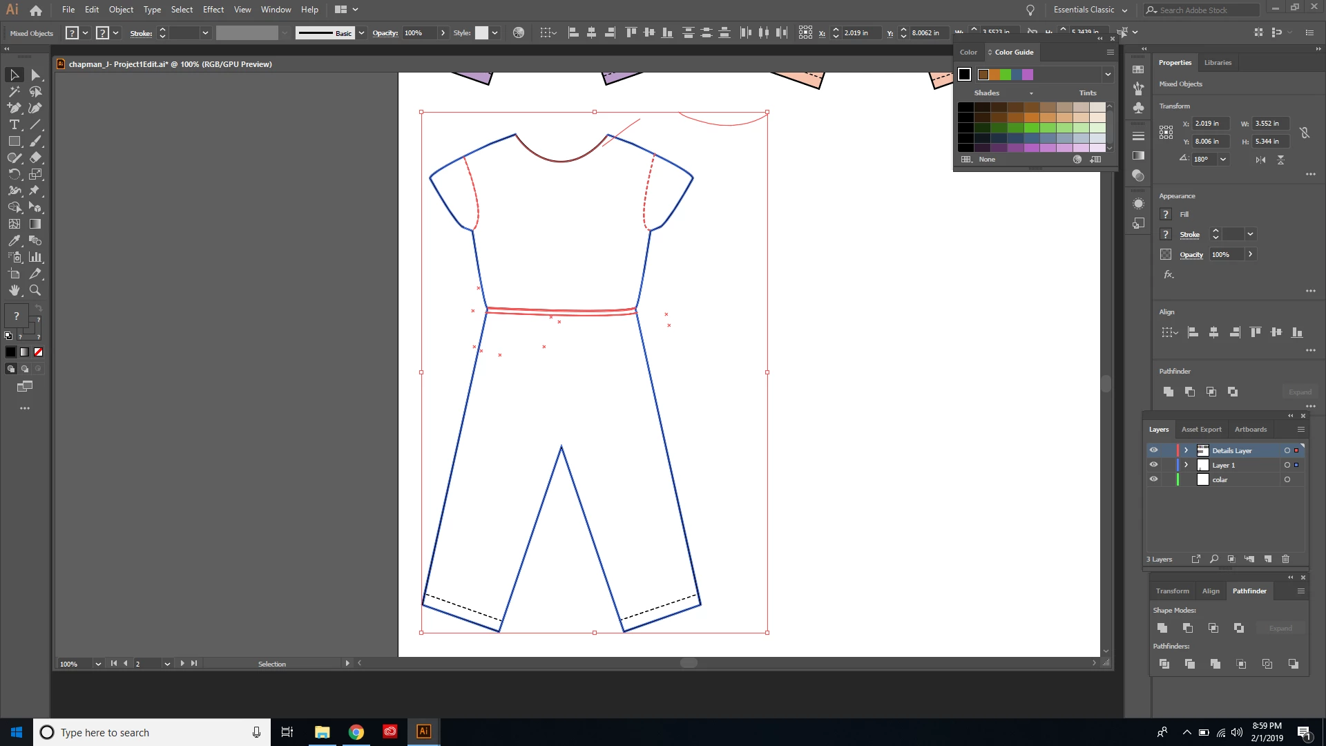This screenshot has height=746, width=1326.
Task: Select the Zoom tool
Action: (35, 291)
